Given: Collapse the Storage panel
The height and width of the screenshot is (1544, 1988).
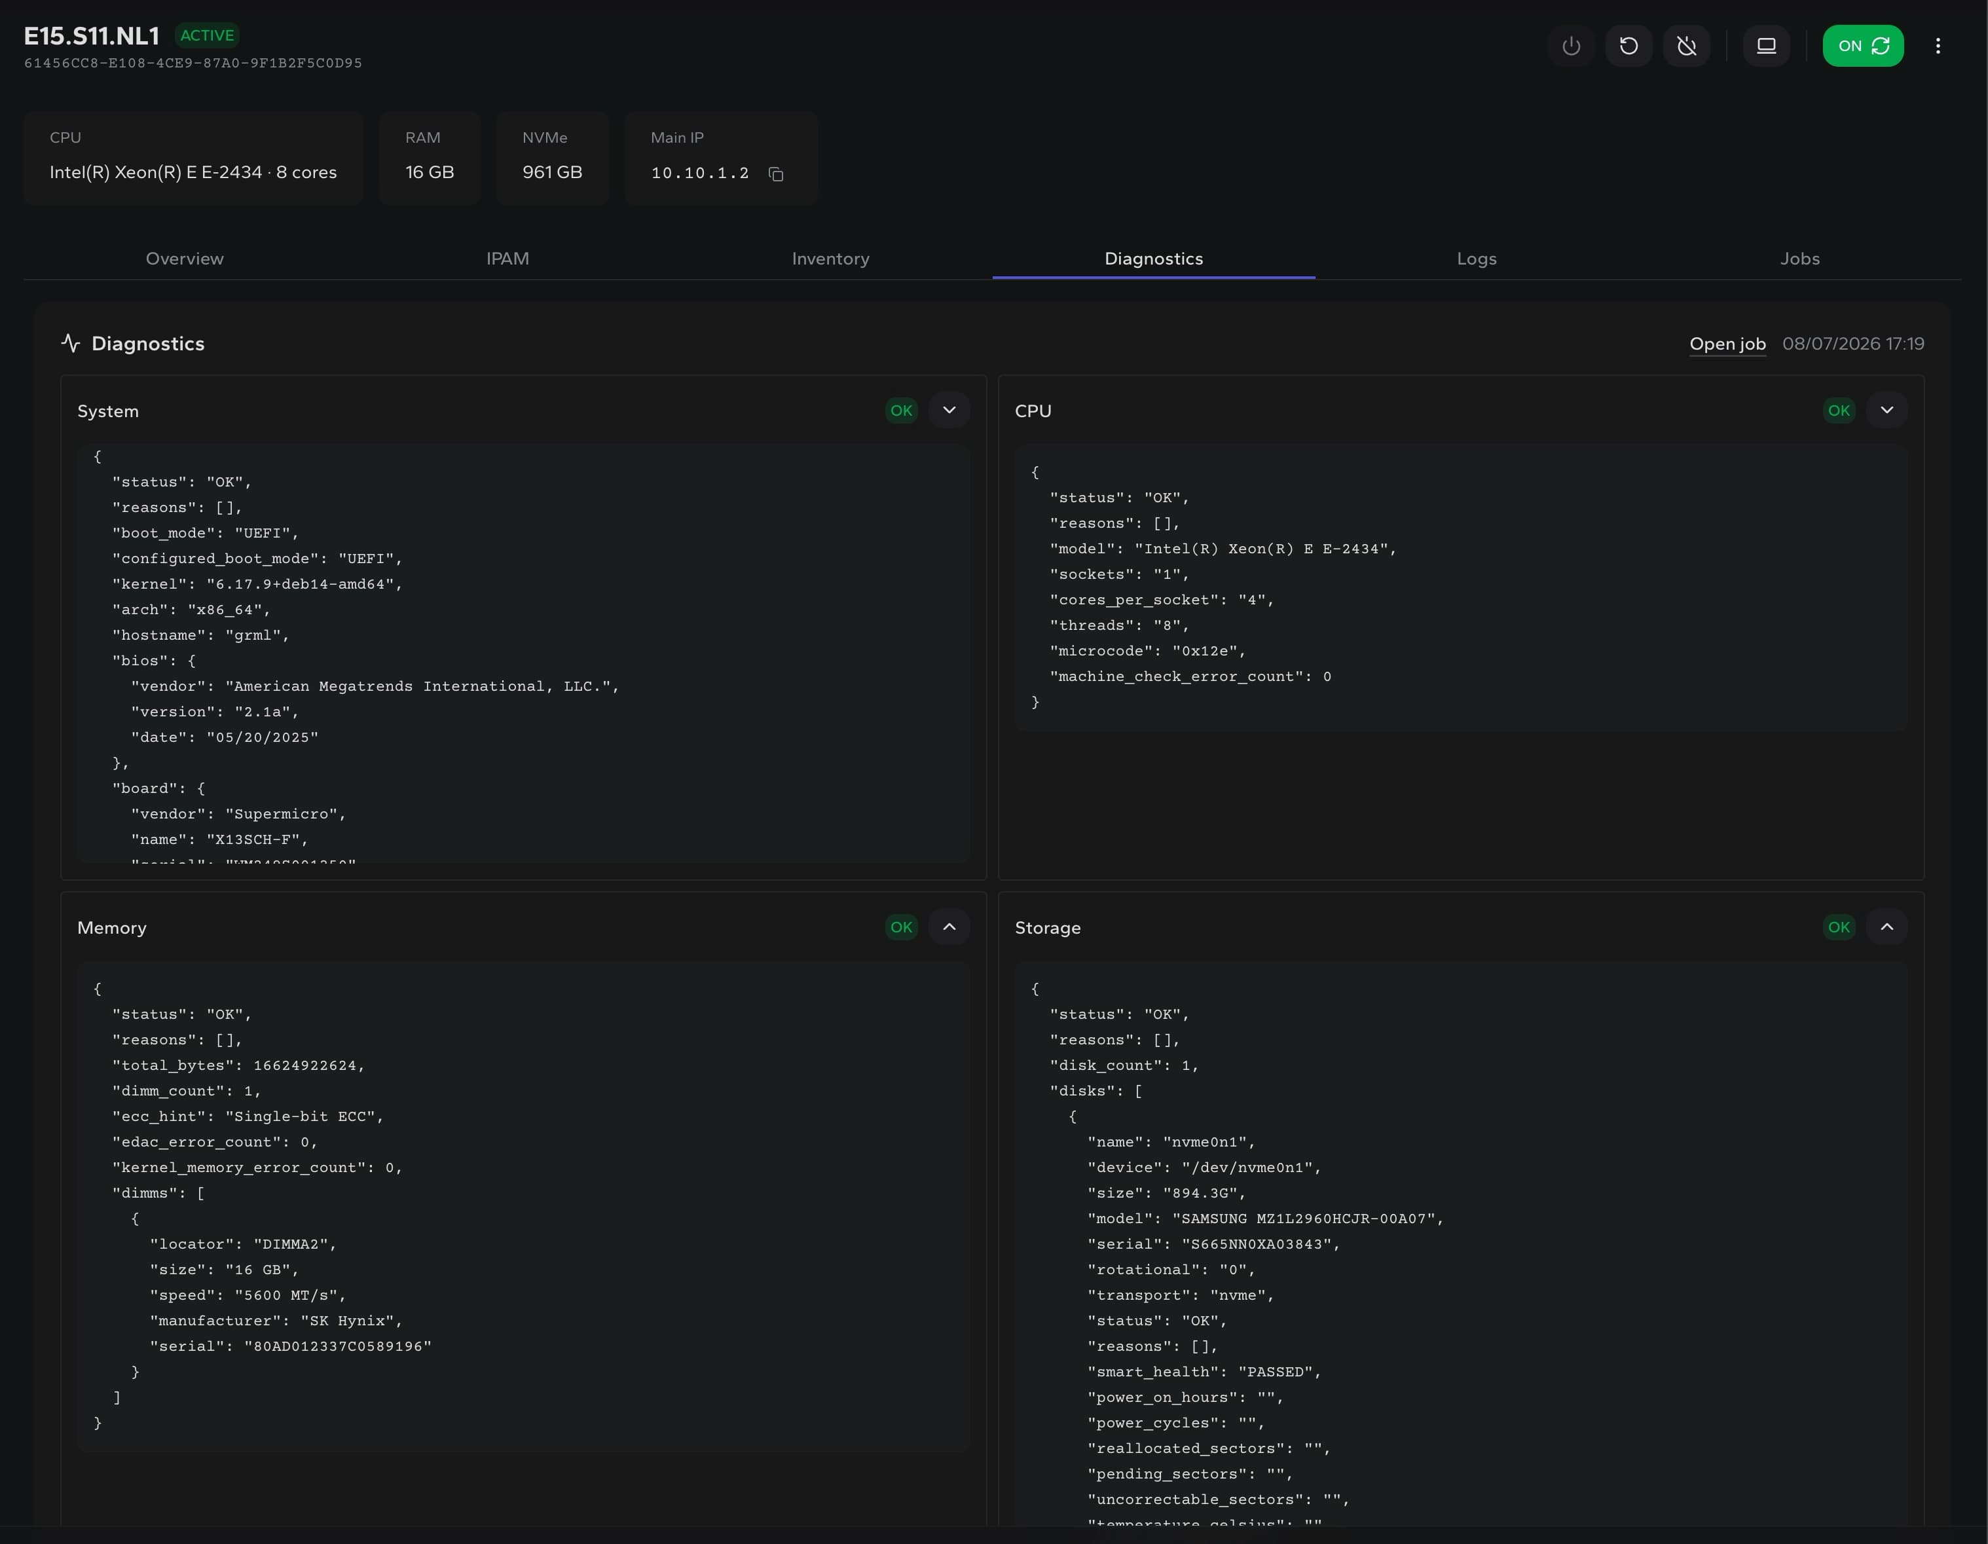Looking at the screenshot, I should click(x=1887, y=927).
